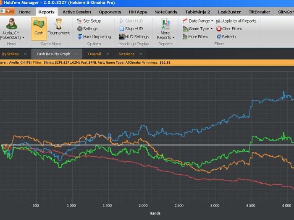The width and height of the screenshot is (294, 220).
Task: Open the Active Session tab
Action: coord(77,12)
